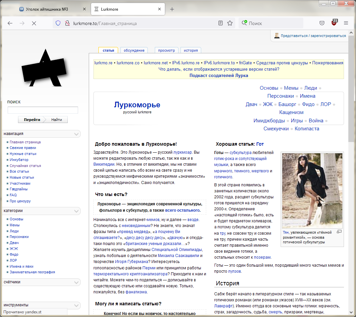Open the субкультура link in Готы article

click(x=241, y=153)
